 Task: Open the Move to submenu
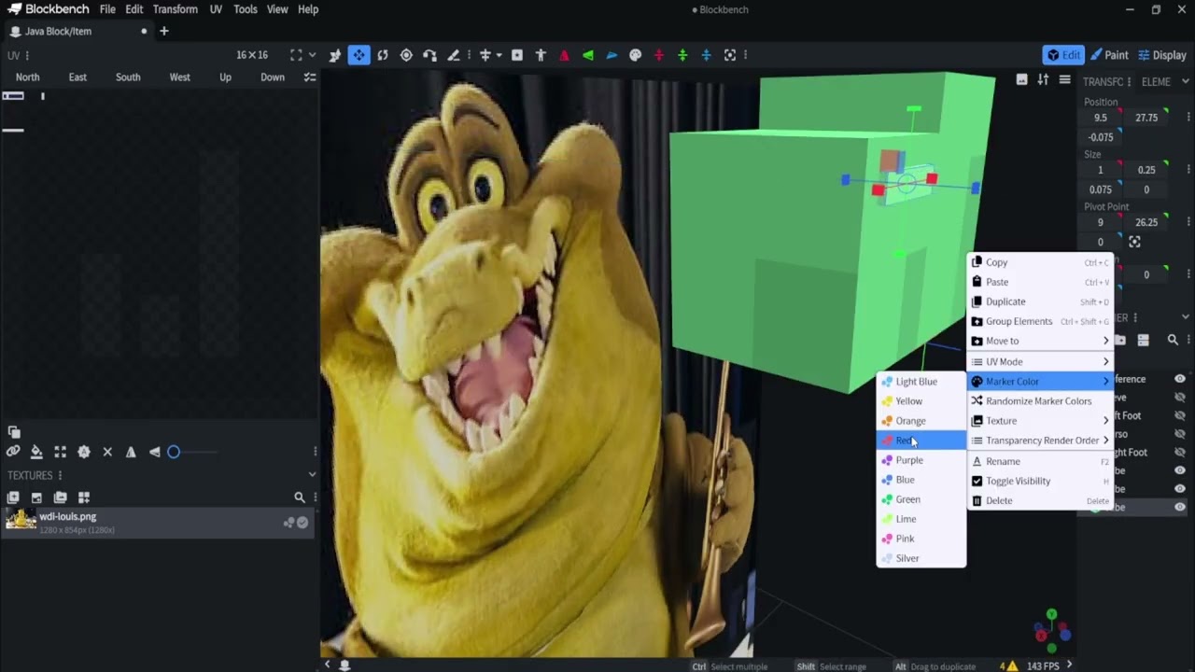[x=1040, y=341]
